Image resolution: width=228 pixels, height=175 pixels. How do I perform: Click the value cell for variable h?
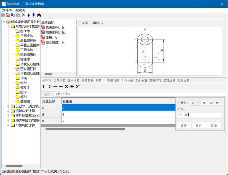pos(118,121)
